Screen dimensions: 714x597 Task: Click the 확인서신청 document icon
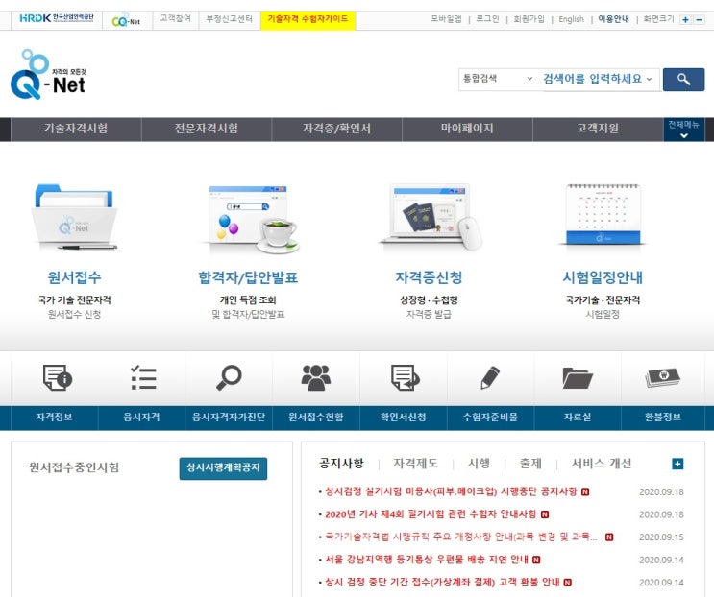coord(405,377)
